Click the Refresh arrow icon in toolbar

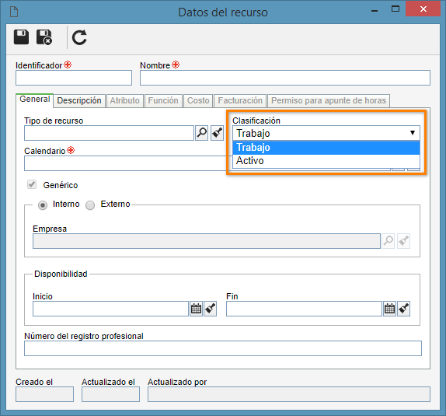coord(79,37)
